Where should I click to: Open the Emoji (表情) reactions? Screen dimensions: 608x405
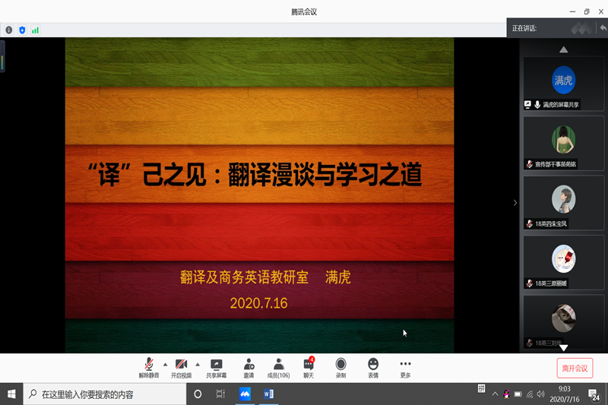pos(373,368)
